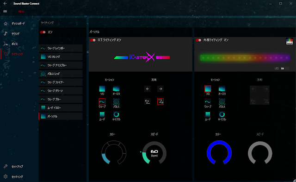Select パルス レッド preset
296x182 pixels.
point(61,74)
